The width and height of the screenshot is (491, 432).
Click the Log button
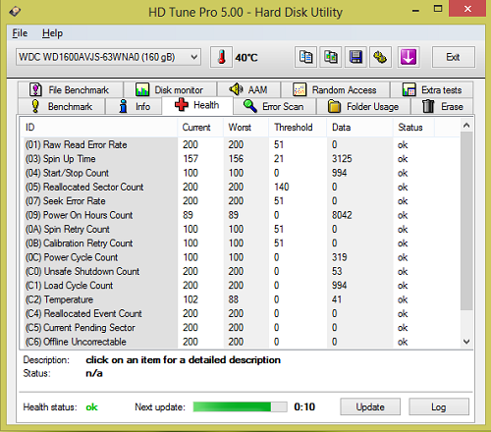439,406
